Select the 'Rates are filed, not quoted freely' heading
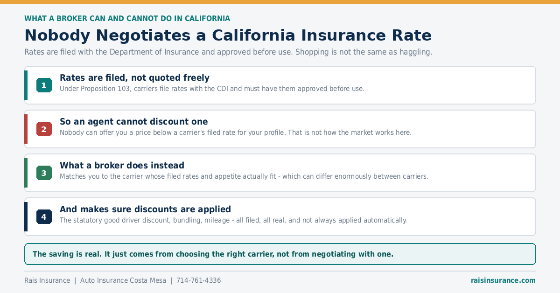The height and width of the screenshot is (293, 560). pyautogui.click(x=134, y=78)
